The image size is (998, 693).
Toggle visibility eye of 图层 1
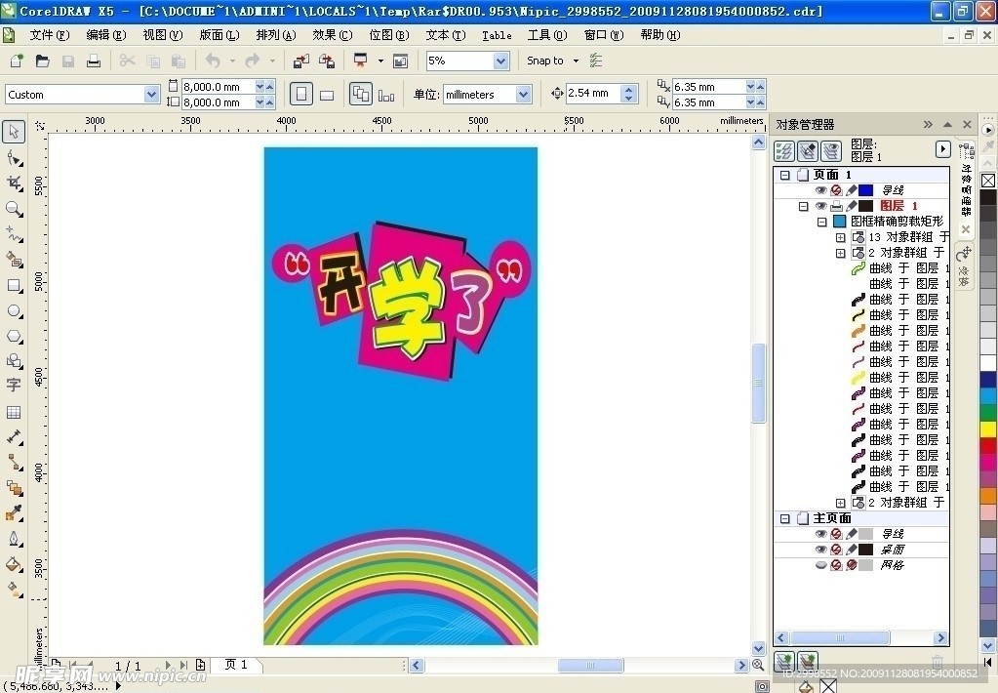(821, 206)
